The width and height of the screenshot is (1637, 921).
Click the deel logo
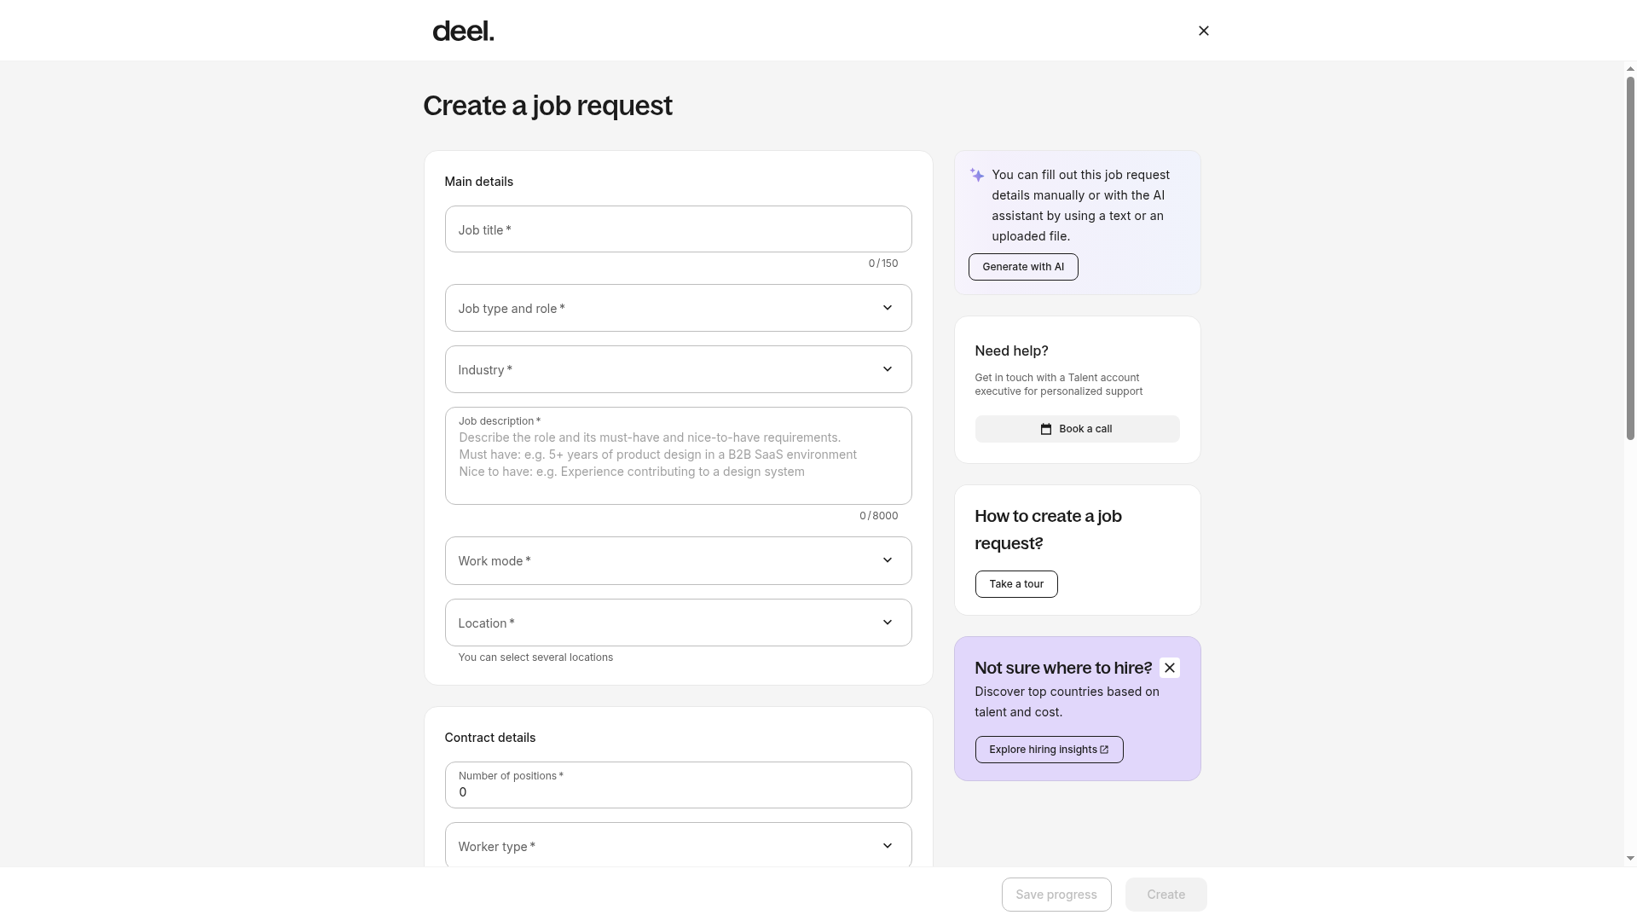(x=463, y=32)
